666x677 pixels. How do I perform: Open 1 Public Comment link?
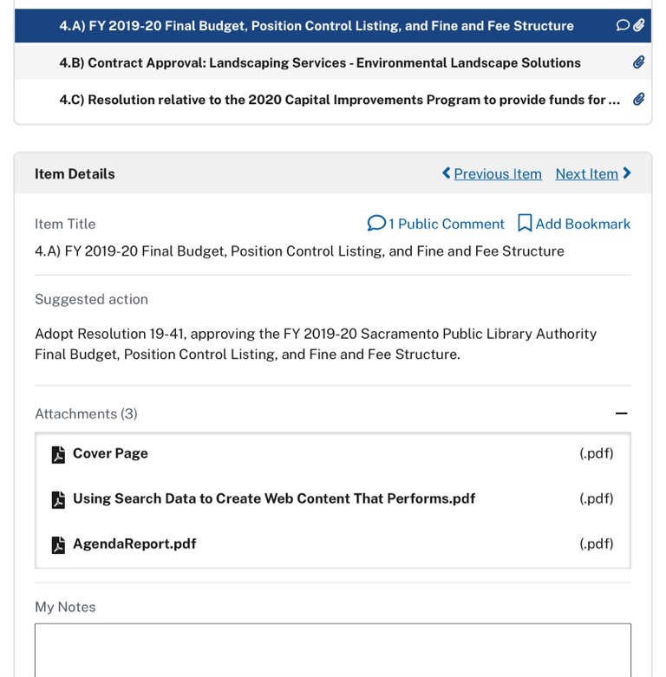436,224
